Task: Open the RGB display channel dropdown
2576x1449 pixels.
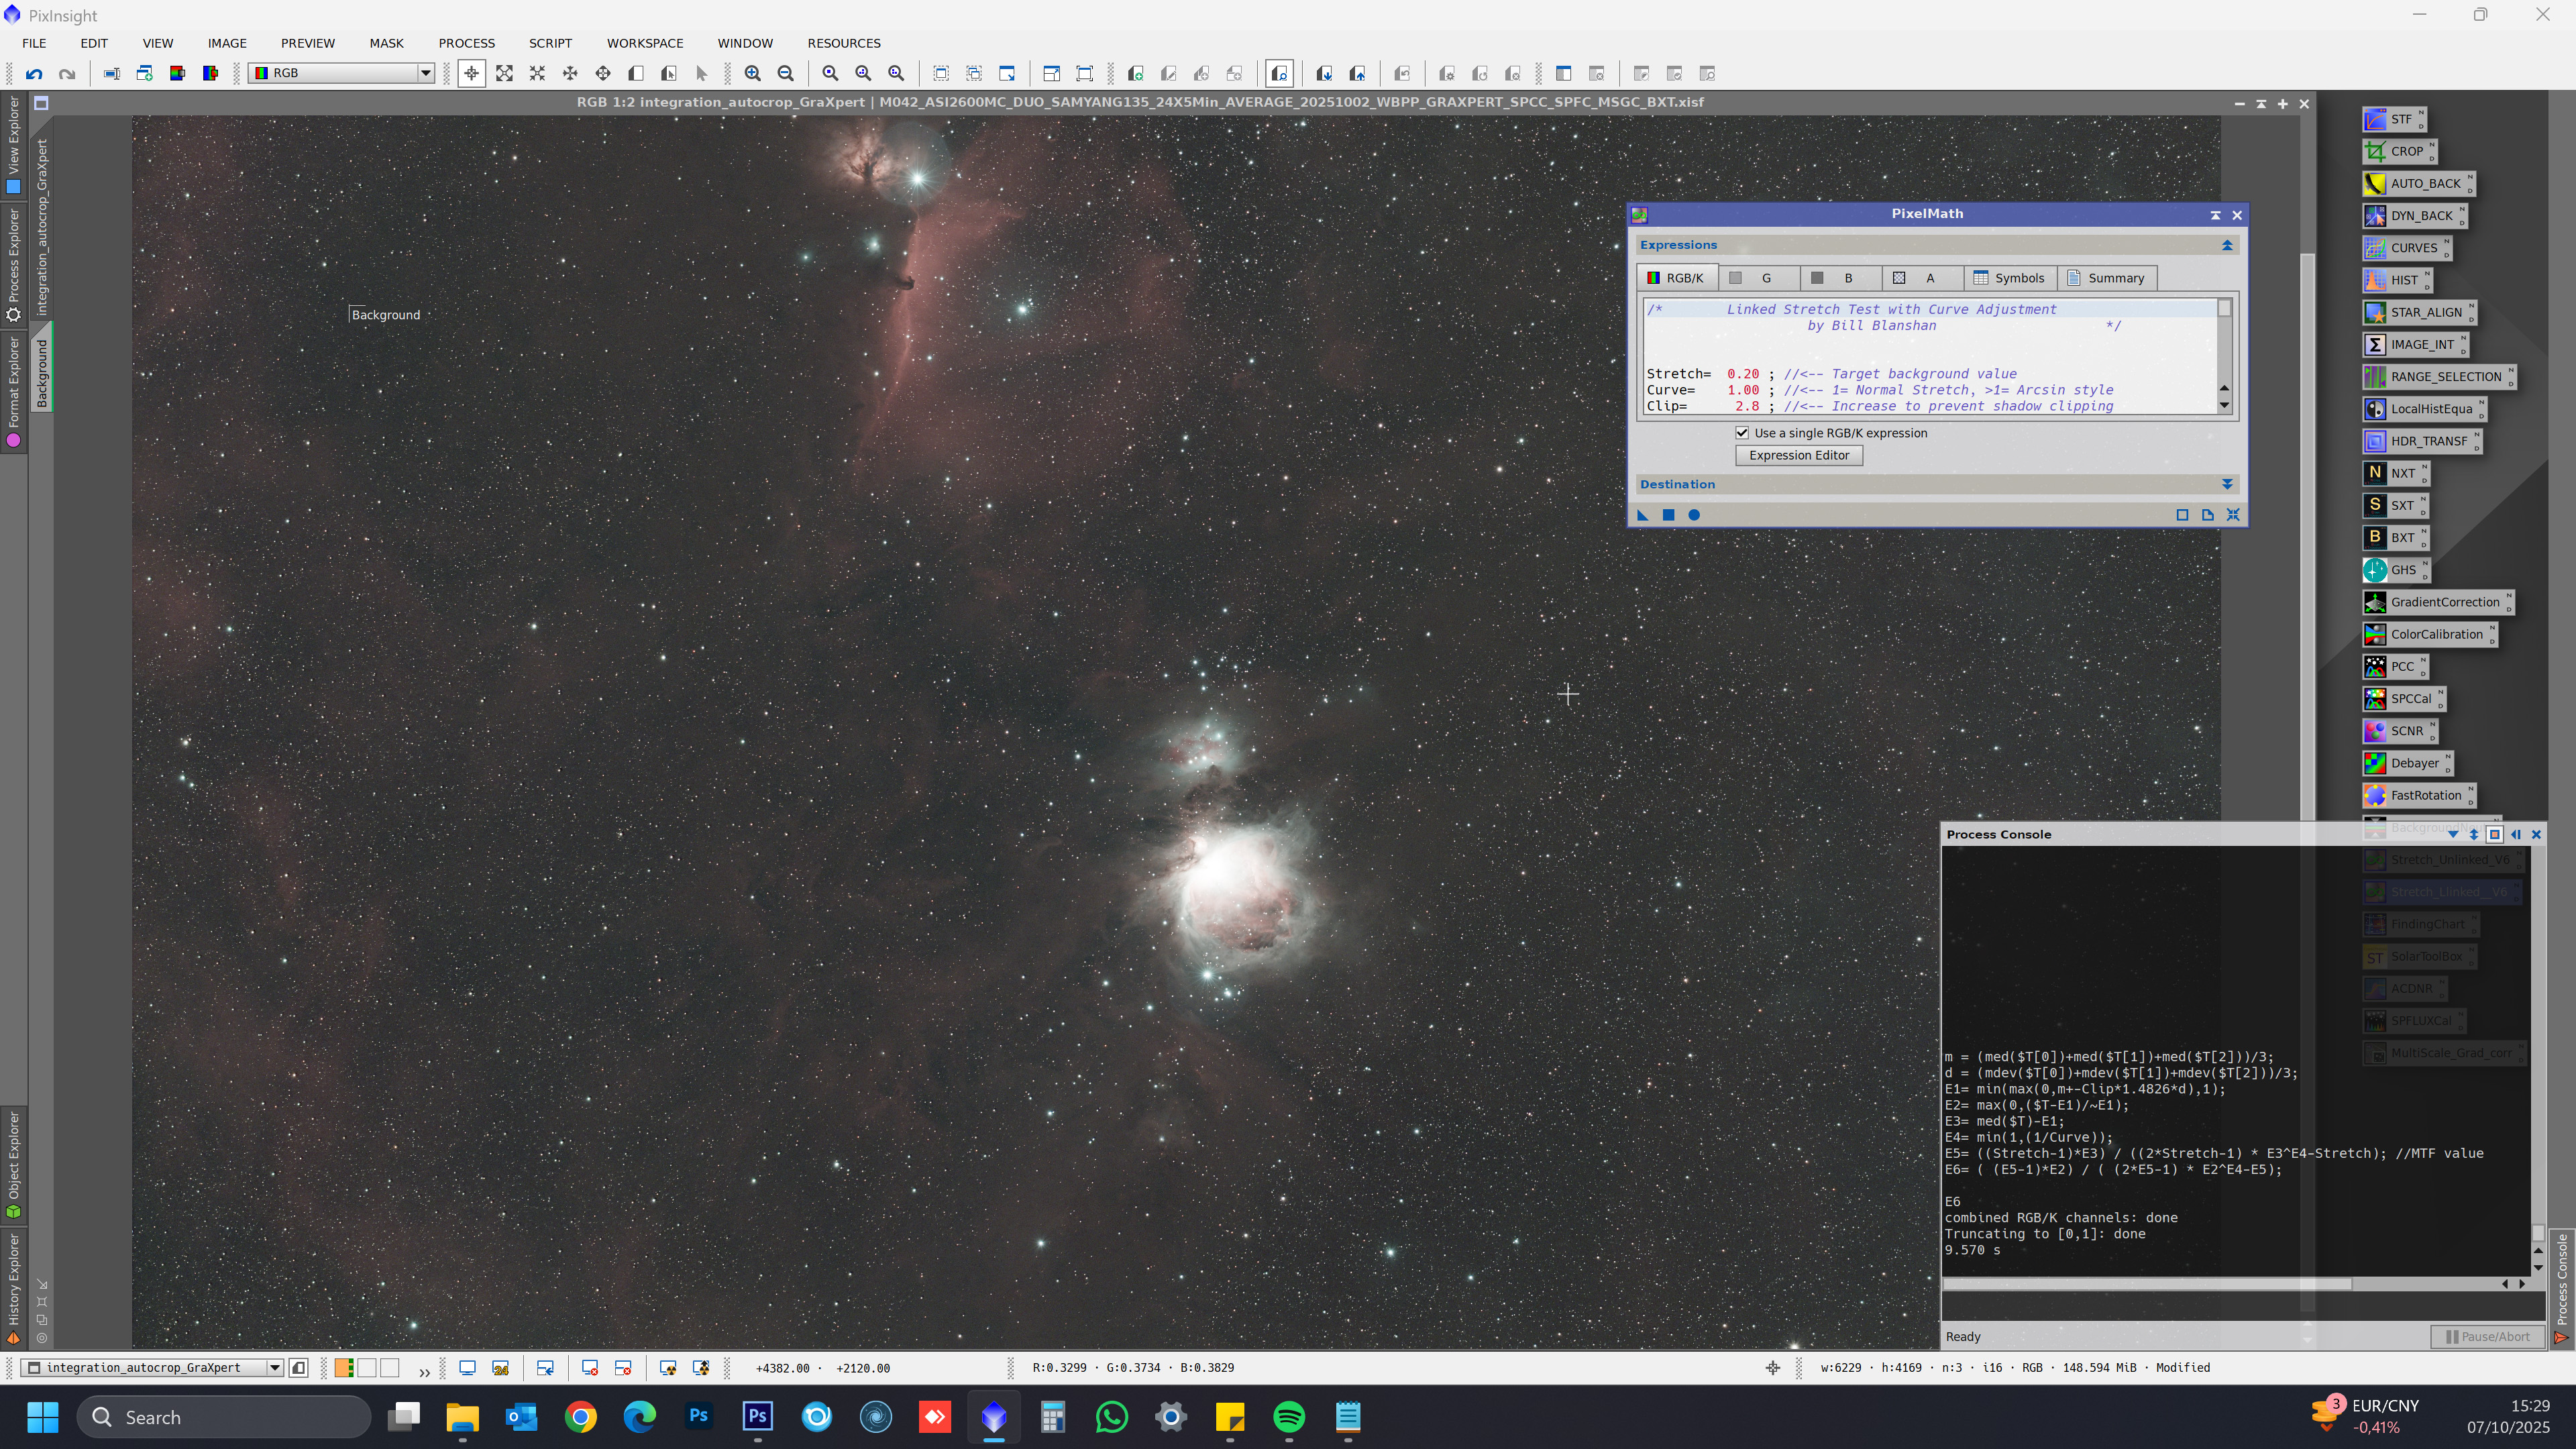Action: click(x=425, y=73)
